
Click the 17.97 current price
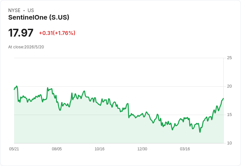click(21, 33)
